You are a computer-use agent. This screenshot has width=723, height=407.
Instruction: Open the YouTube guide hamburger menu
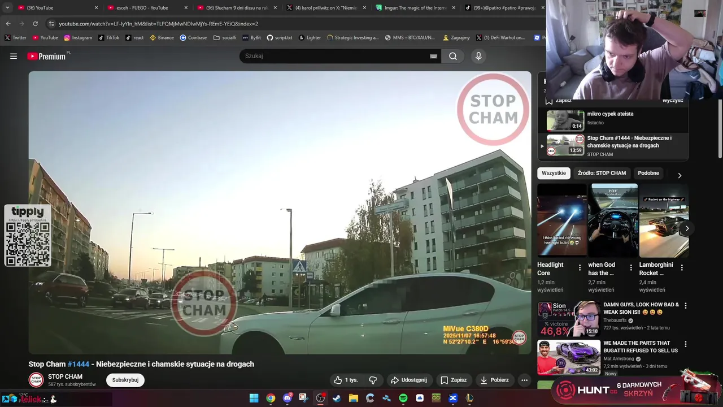[x=14, y=56]
